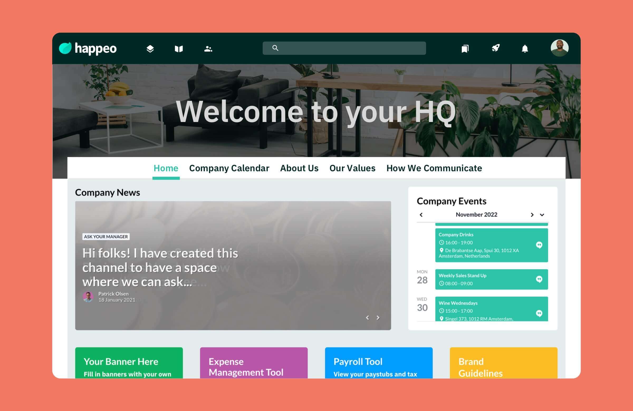Advance the Company News carousel forward
Viewport: 633px width, 411px height.
tap(378, 317)
